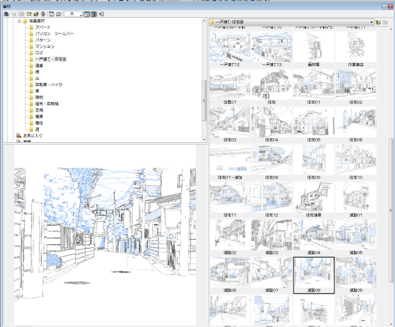Screen dimensions: 395x327
Task: Click the folder icon beside 遠景
Action: [31, 66]
